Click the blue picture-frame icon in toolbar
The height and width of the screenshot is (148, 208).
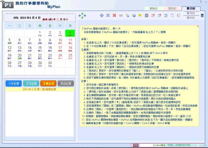[146, 15]
